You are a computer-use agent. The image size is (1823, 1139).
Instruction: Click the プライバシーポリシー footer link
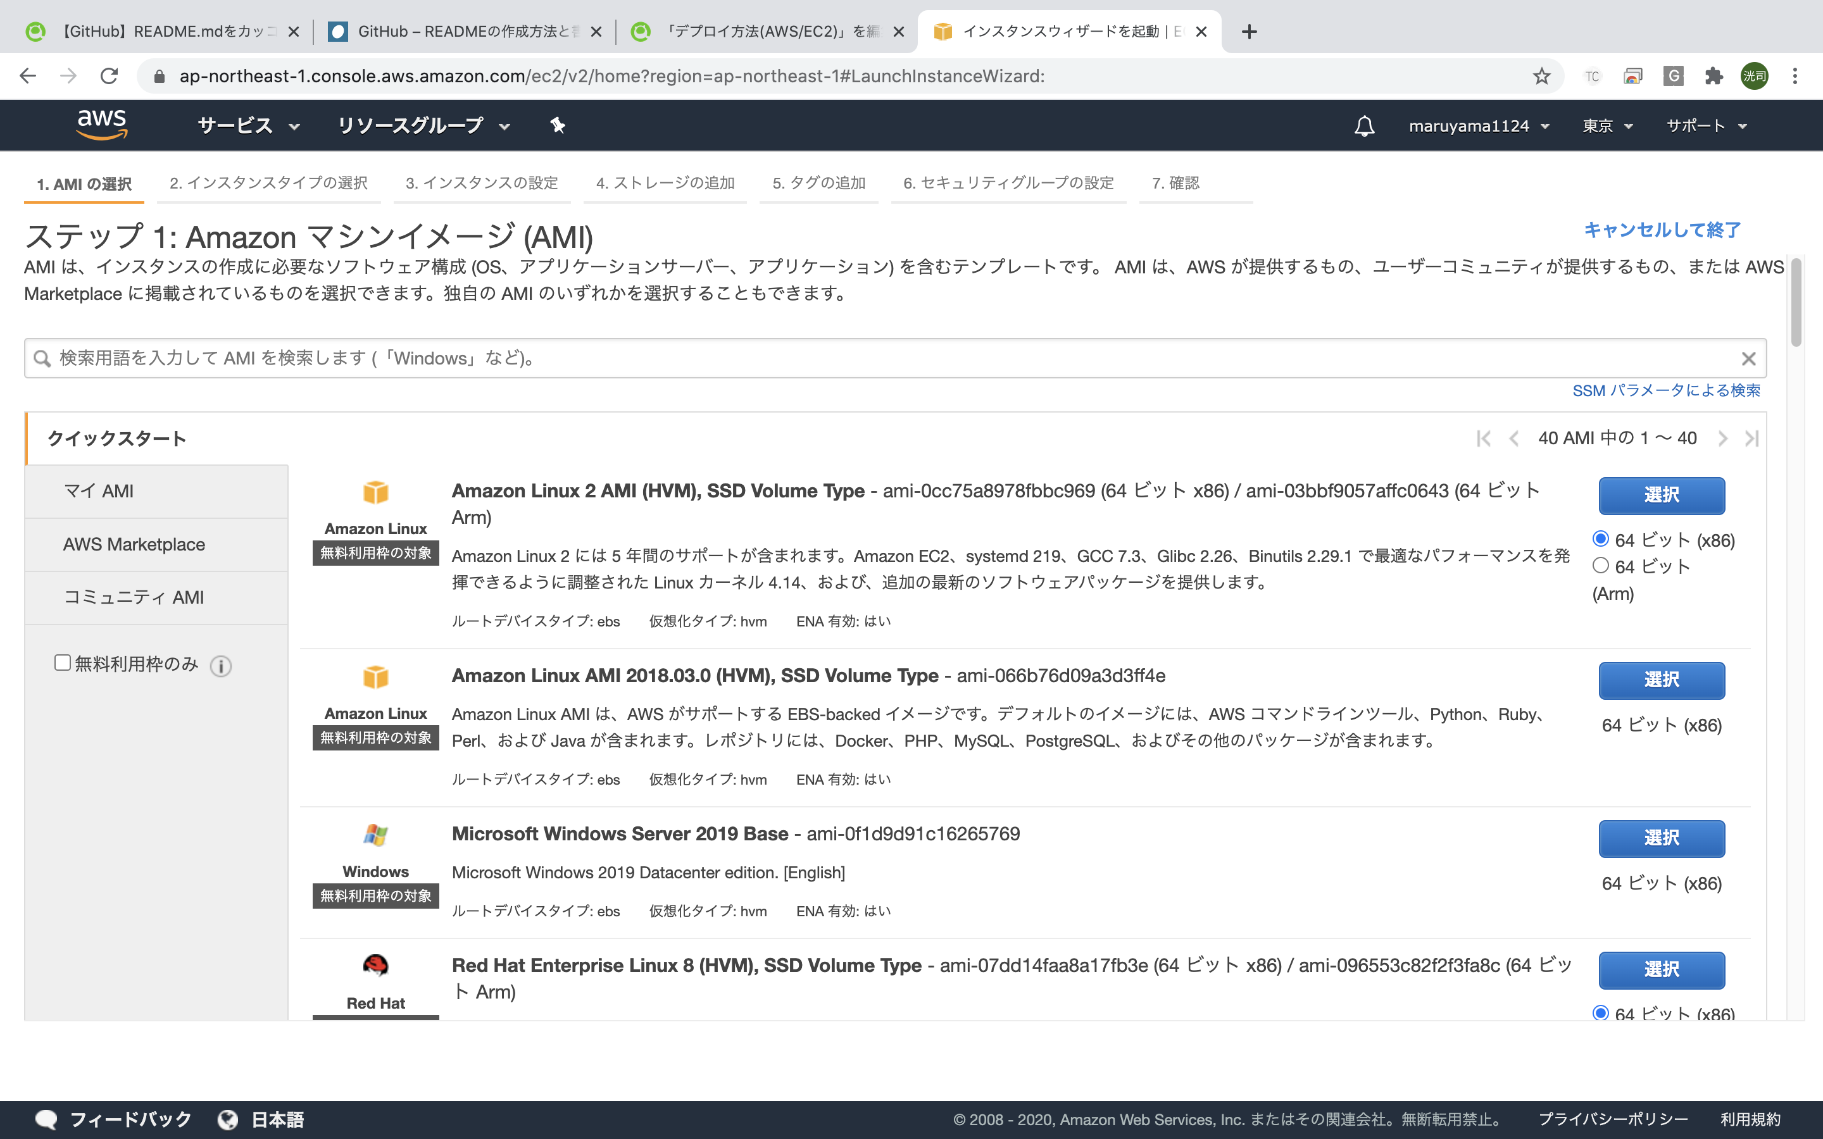click(1613, 1119)
